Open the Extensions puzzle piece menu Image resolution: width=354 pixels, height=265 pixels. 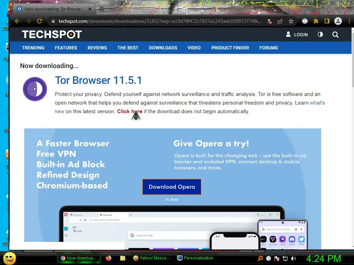coord(316,21)
